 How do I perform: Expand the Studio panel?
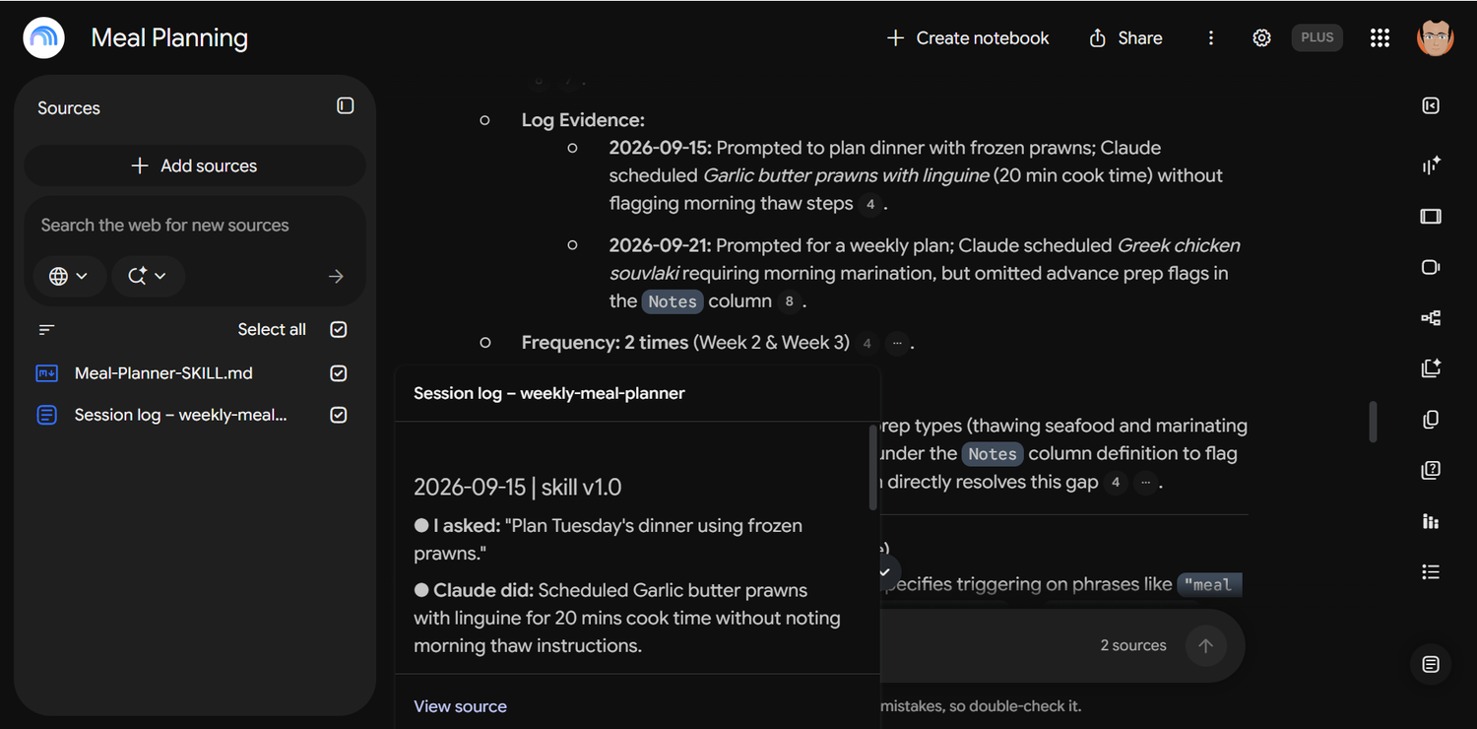click(1431, 106)
